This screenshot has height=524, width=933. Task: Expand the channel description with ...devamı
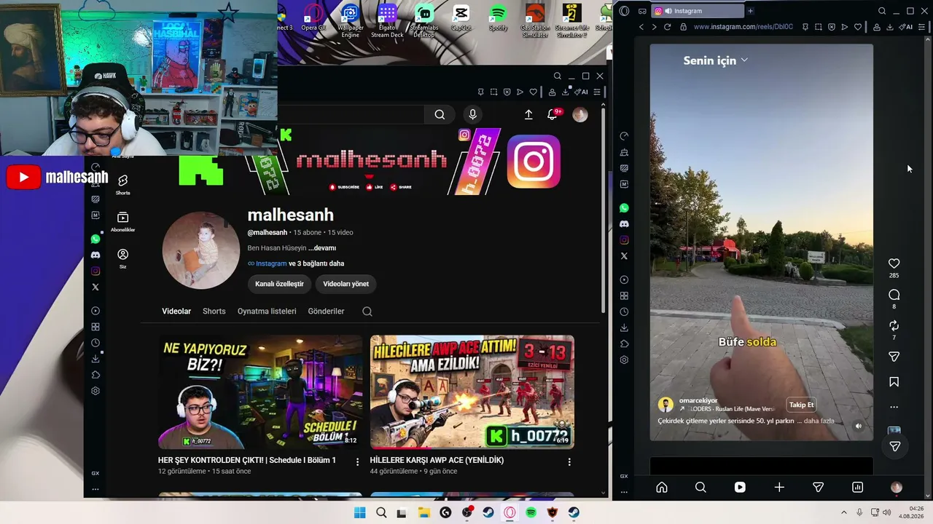click(x=322, y=248)
